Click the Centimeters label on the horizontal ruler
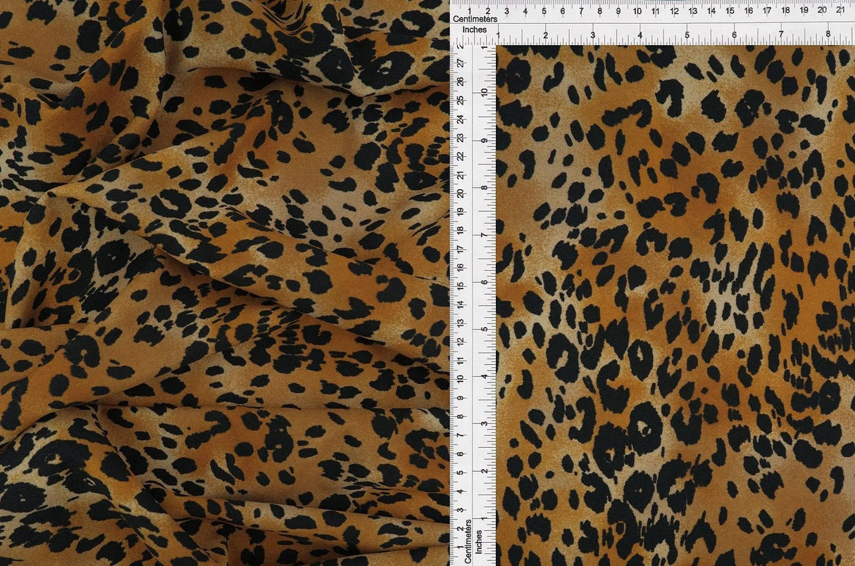Viewport: 855px width, 566px height. click(476, 19)
